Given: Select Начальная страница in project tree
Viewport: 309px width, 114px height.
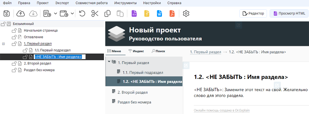Looking at the screenshot, I should pos(41,31).
